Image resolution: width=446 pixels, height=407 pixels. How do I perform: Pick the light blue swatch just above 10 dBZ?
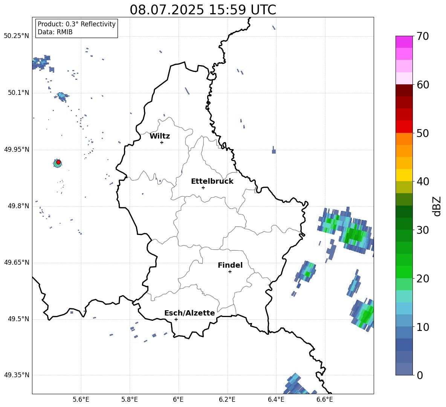pyautogui.click(x=404, y=321)
